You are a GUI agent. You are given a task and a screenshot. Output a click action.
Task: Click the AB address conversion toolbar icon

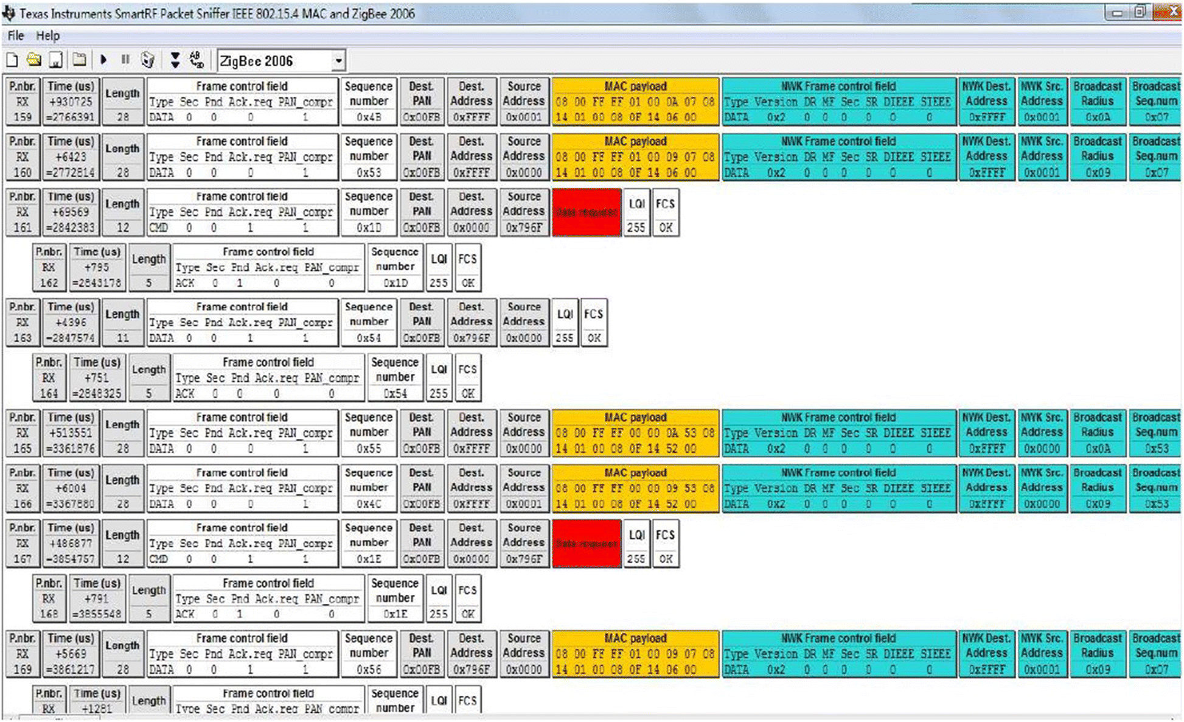(x=197, y=60)
